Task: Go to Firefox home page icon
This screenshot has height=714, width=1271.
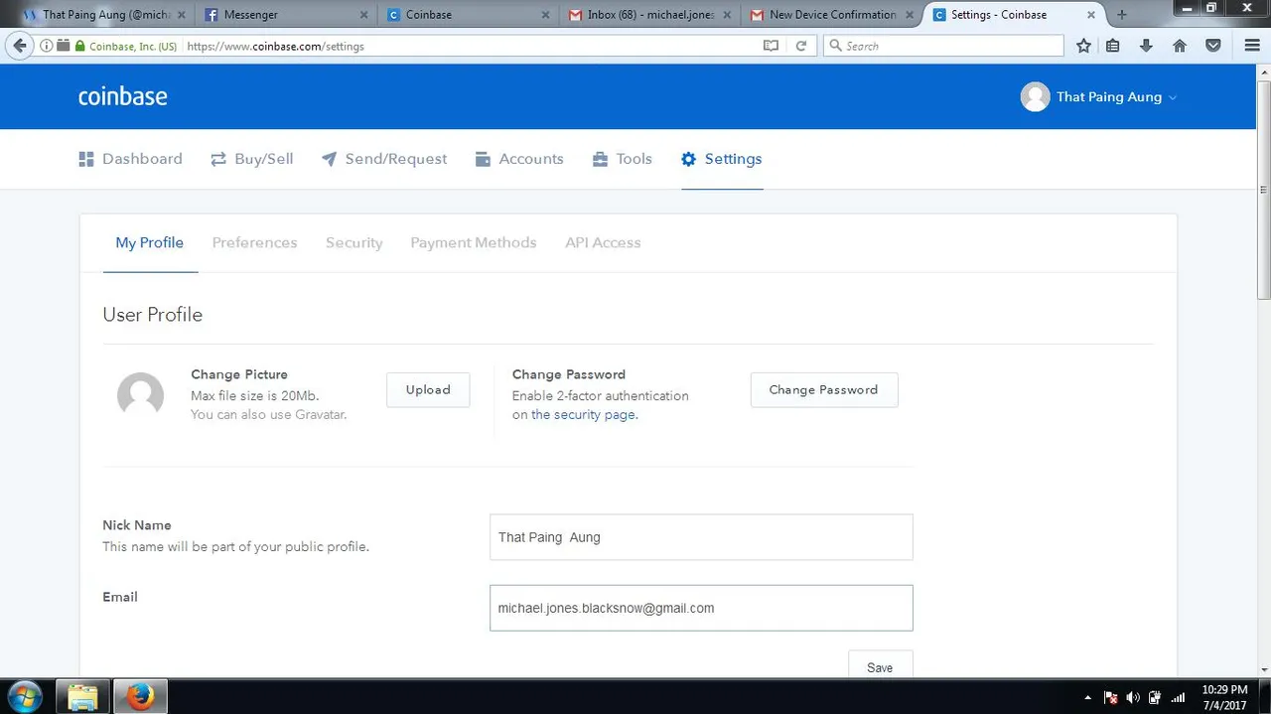Action: [1180, 46]
